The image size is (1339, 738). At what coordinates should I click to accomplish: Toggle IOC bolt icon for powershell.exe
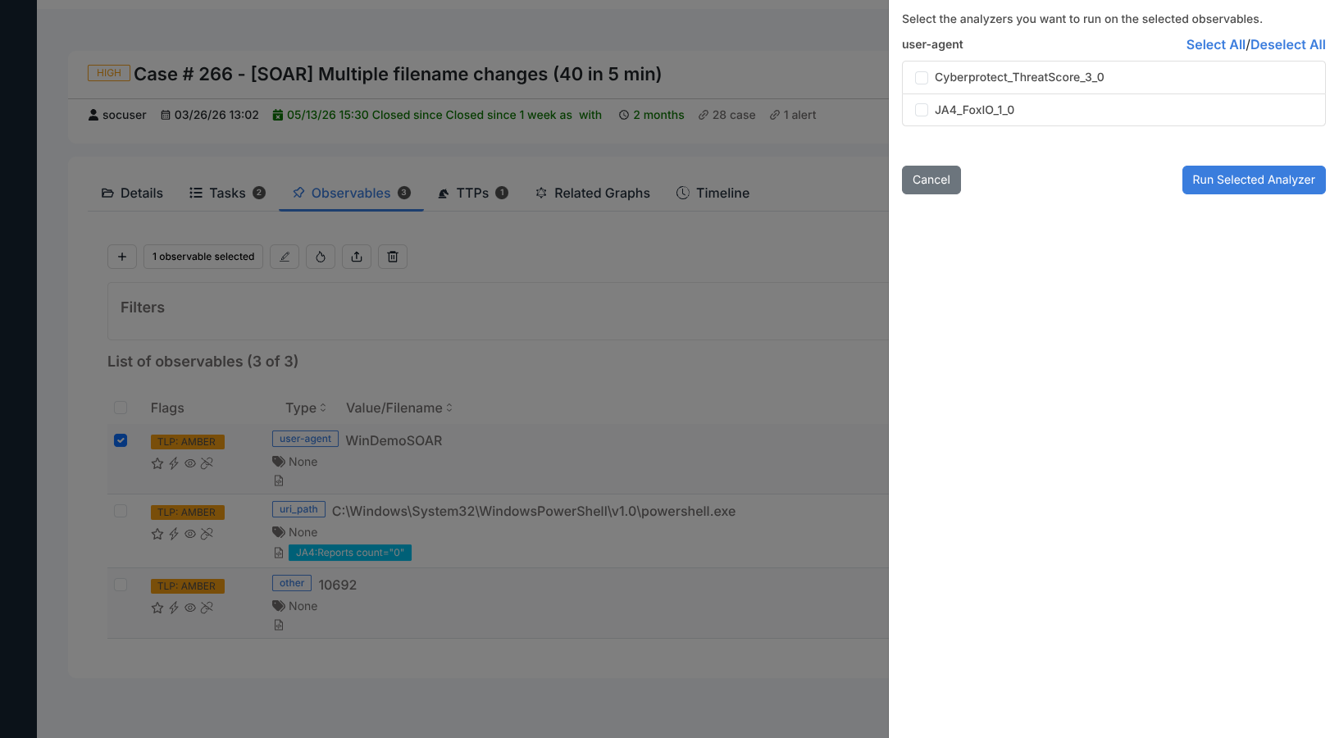[174, 535]
